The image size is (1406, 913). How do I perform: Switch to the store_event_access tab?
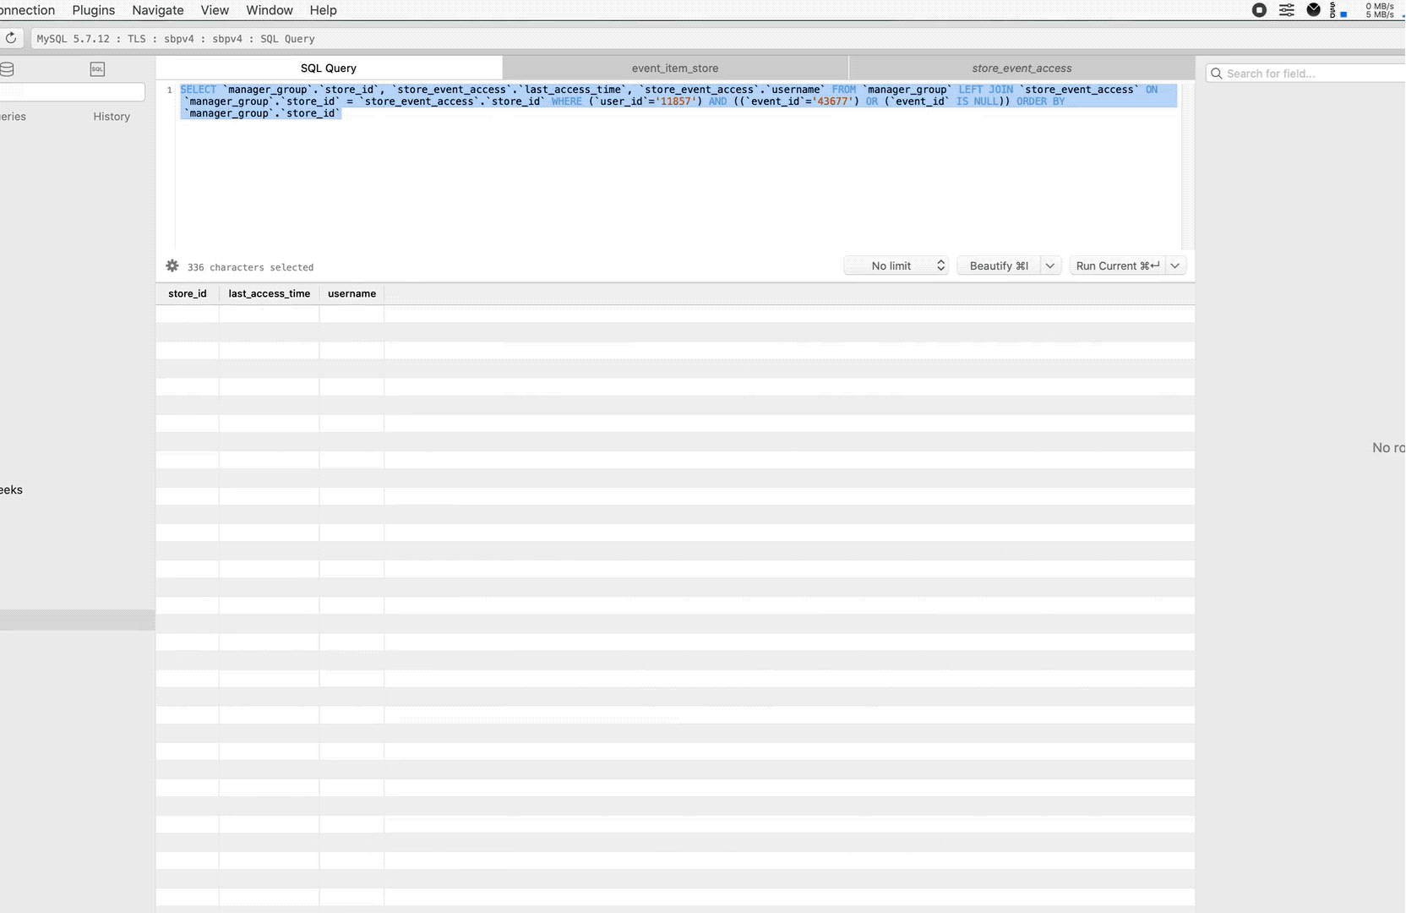coord(1022,68)
